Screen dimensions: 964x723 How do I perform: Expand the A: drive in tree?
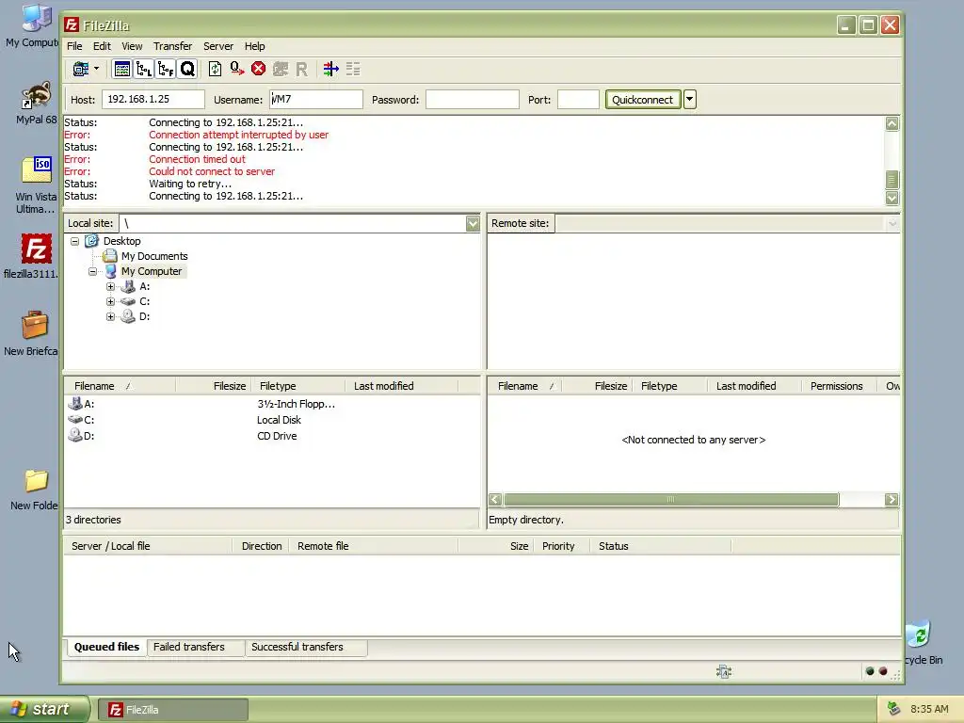tap(111, 286)
